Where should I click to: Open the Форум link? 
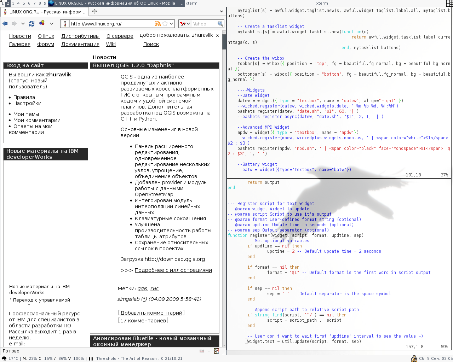tap(46, 44)
